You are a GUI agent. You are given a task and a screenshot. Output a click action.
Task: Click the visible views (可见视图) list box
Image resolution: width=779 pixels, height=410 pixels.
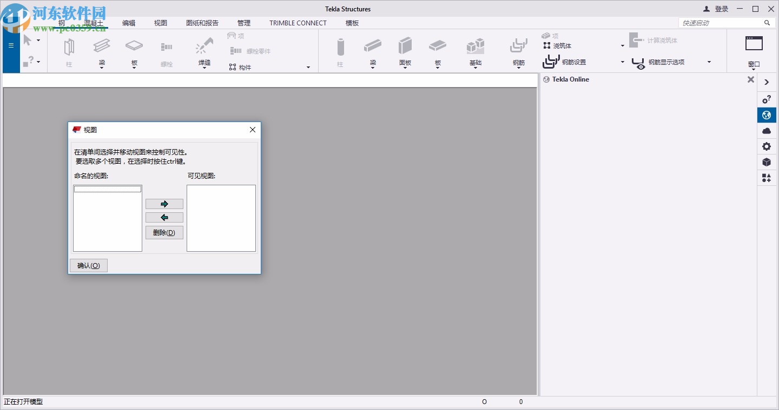221,218
